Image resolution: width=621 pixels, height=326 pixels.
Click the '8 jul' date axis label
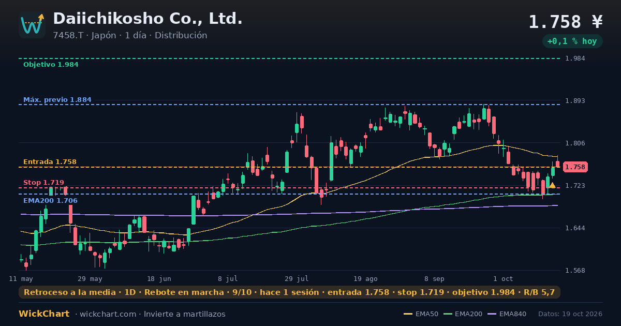click(228, 279)
